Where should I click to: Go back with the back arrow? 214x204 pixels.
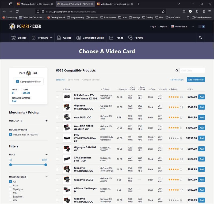tap(4, 11)
